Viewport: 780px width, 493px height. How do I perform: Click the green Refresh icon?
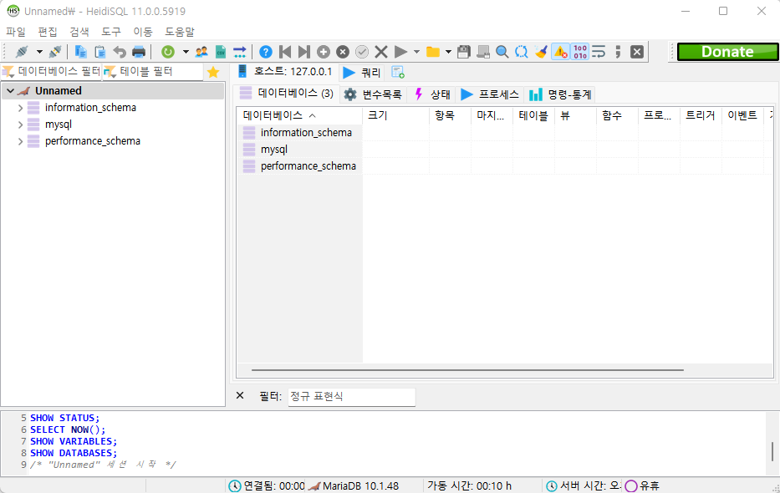coord(168,52)
